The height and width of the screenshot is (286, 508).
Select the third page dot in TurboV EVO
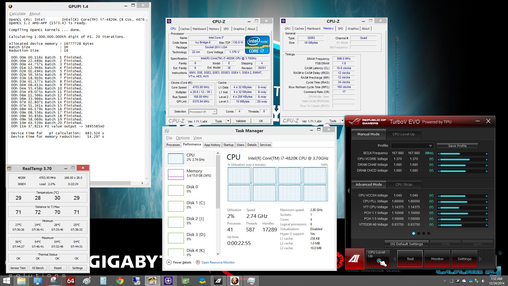[x=424, y=233]
